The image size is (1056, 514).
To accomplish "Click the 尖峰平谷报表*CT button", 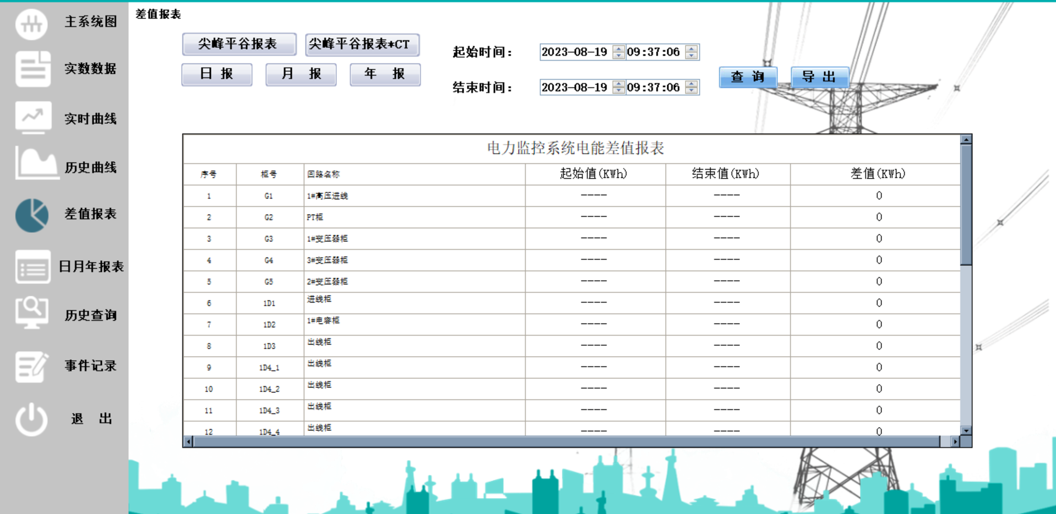I will [362, 45].
